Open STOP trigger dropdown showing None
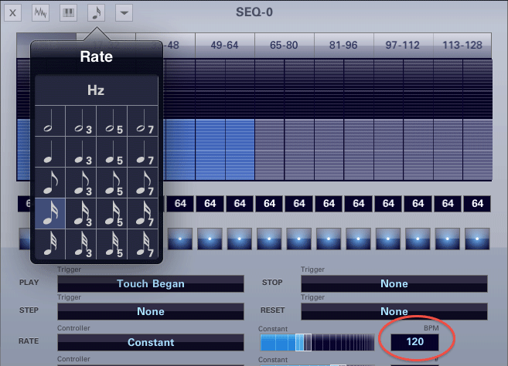Image resolution: width=508 pixels, height=366 pixels. [394, 284]
